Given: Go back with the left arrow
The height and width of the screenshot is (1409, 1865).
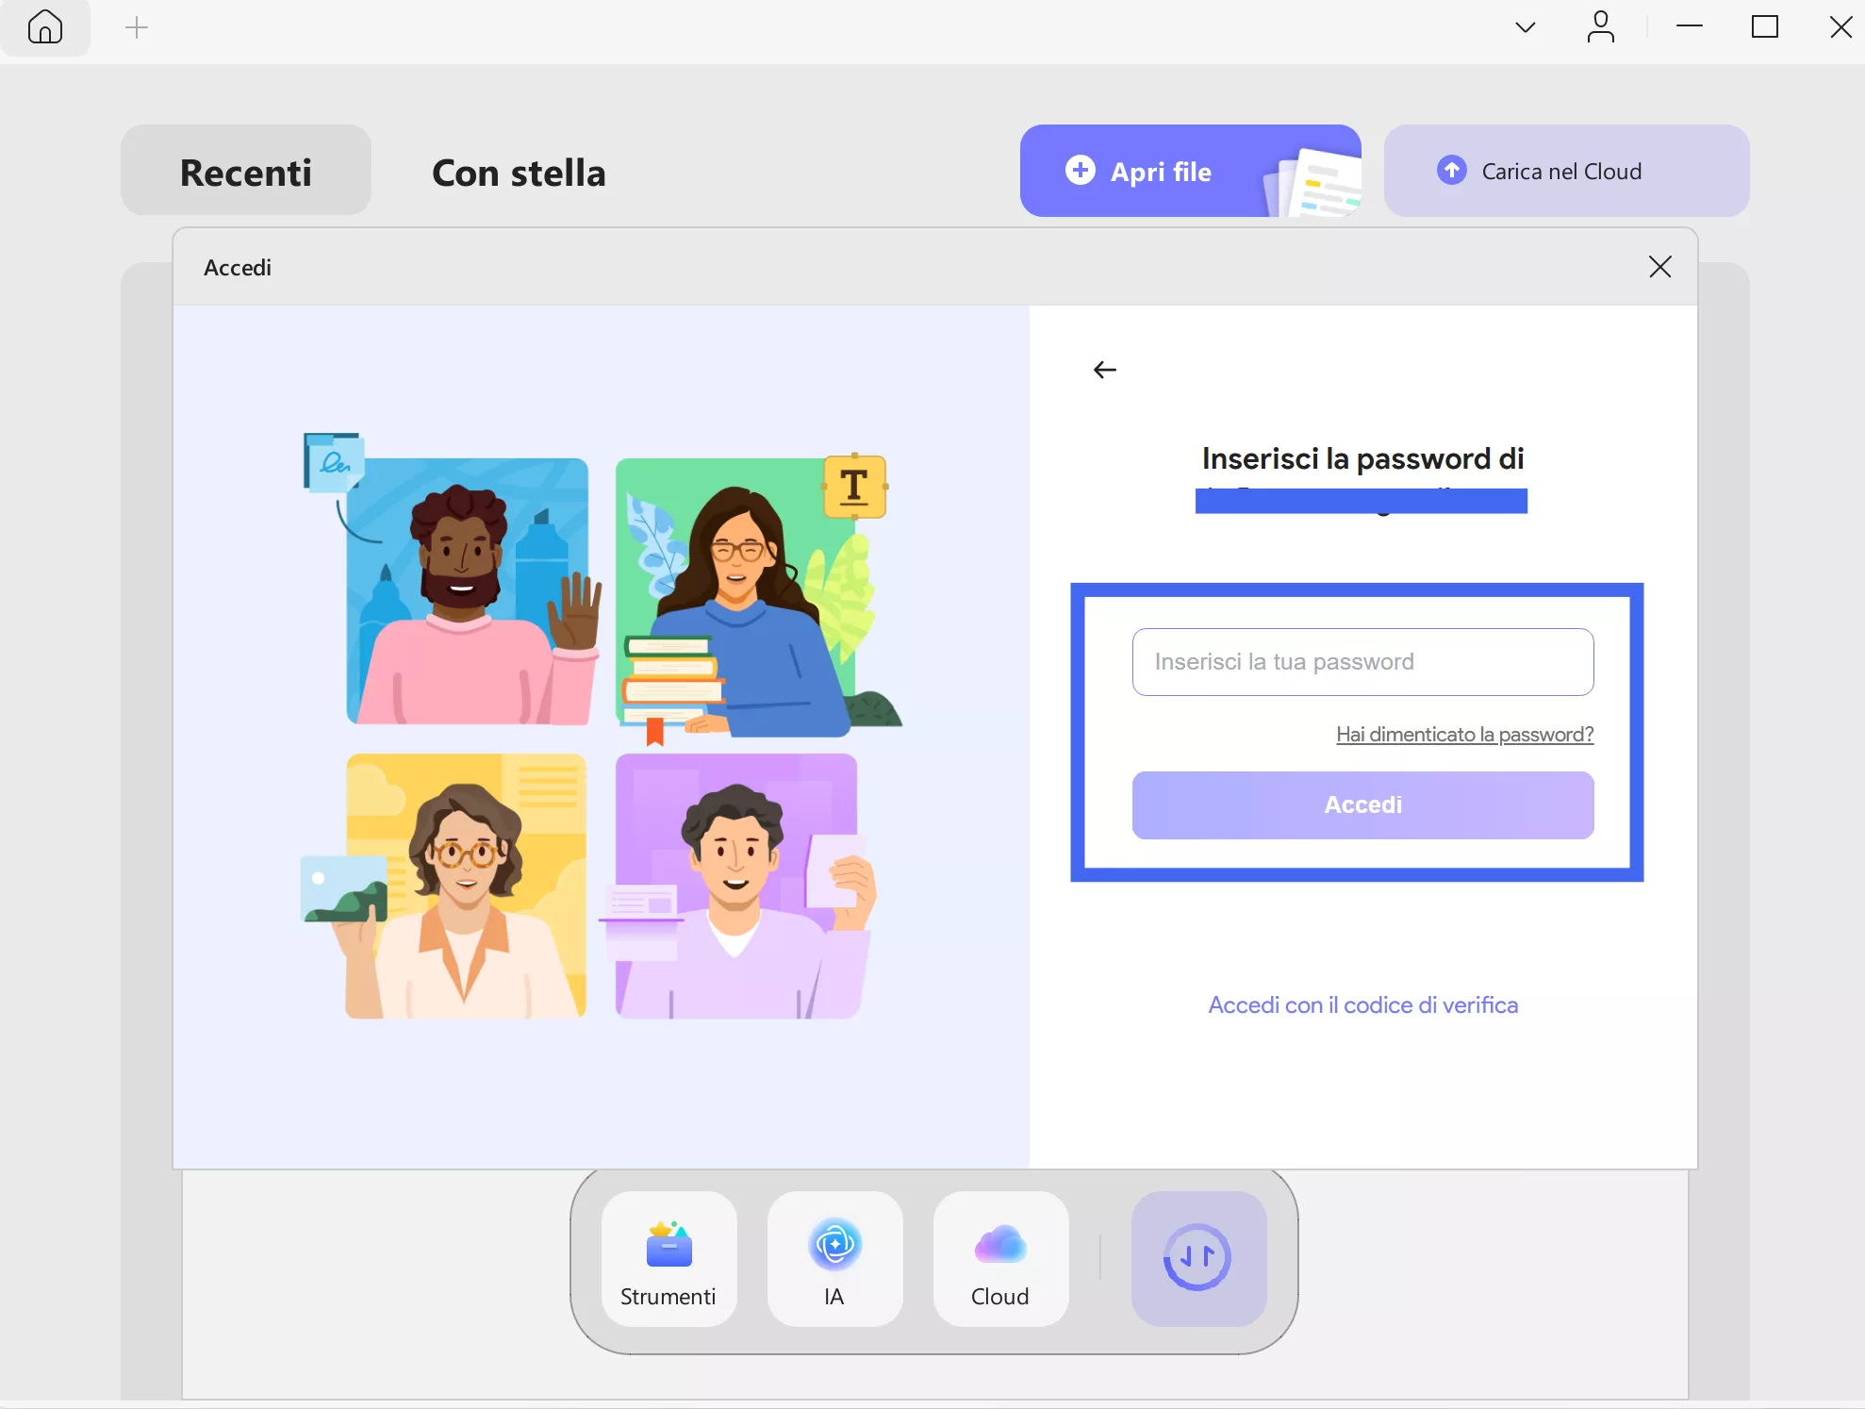Looking at the screenshot, I should click(1105, 370).
